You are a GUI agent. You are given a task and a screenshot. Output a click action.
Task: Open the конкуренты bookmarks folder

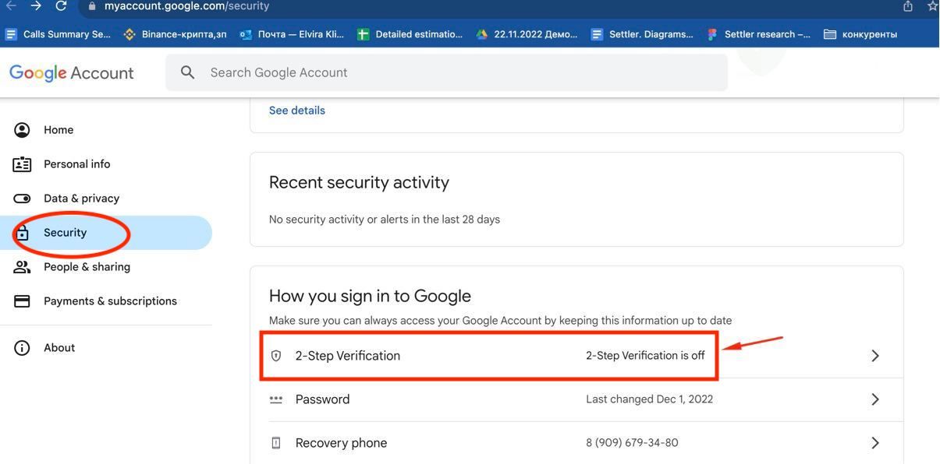click(860, 34)
